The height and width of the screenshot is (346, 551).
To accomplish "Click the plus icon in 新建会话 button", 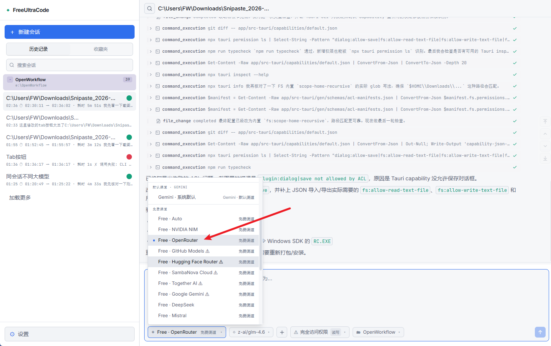I will point(12,32).
